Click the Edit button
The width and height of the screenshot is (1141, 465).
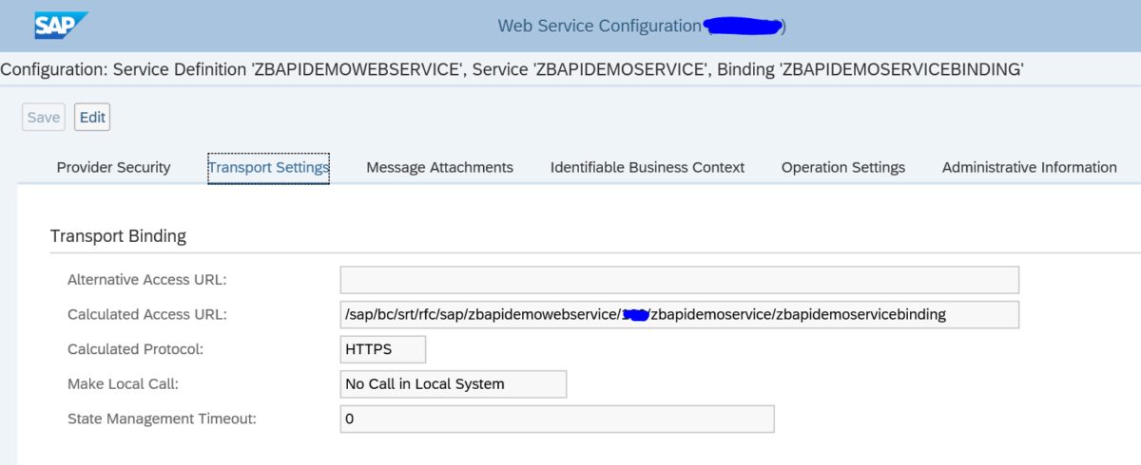[92, 118]
